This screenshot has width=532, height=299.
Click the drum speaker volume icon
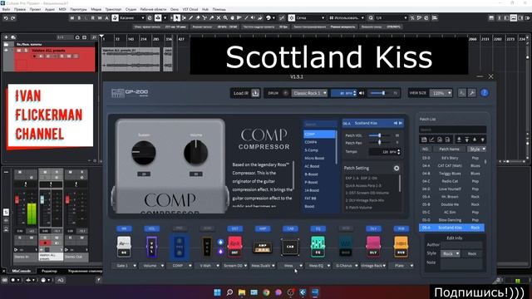(362, 93)
